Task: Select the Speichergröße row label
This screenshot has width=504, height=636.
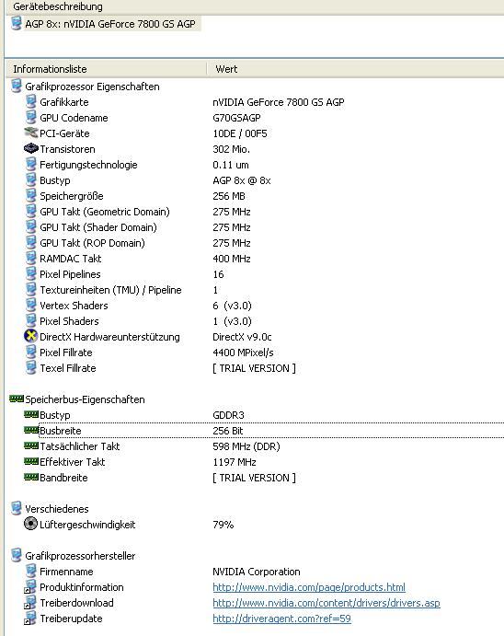Action: pos(72,196)
